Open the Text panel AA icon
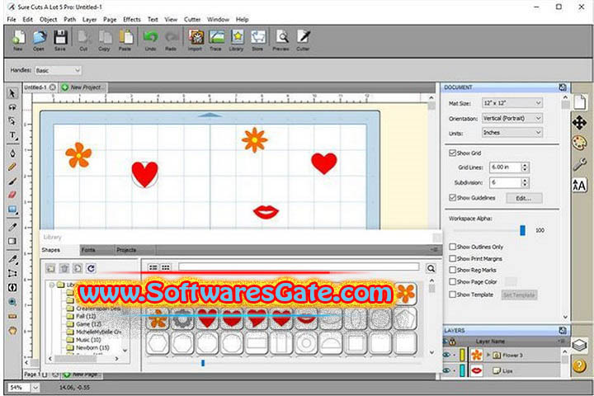The width and height of the screenshot is (594, 396). (579, 186)
